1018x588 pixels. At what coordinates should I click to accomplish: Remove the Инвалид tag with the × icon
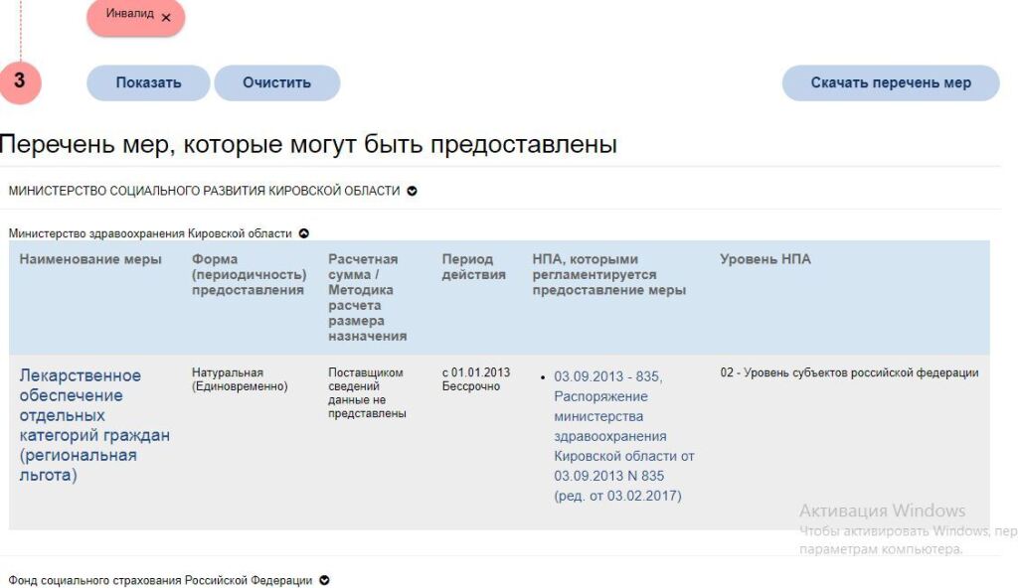pyautogui.click(x=166, y=18)
